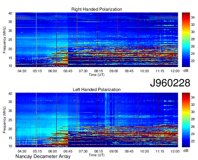Click the 05:15 tick on Right Handed time axis

tap(37, 71)
